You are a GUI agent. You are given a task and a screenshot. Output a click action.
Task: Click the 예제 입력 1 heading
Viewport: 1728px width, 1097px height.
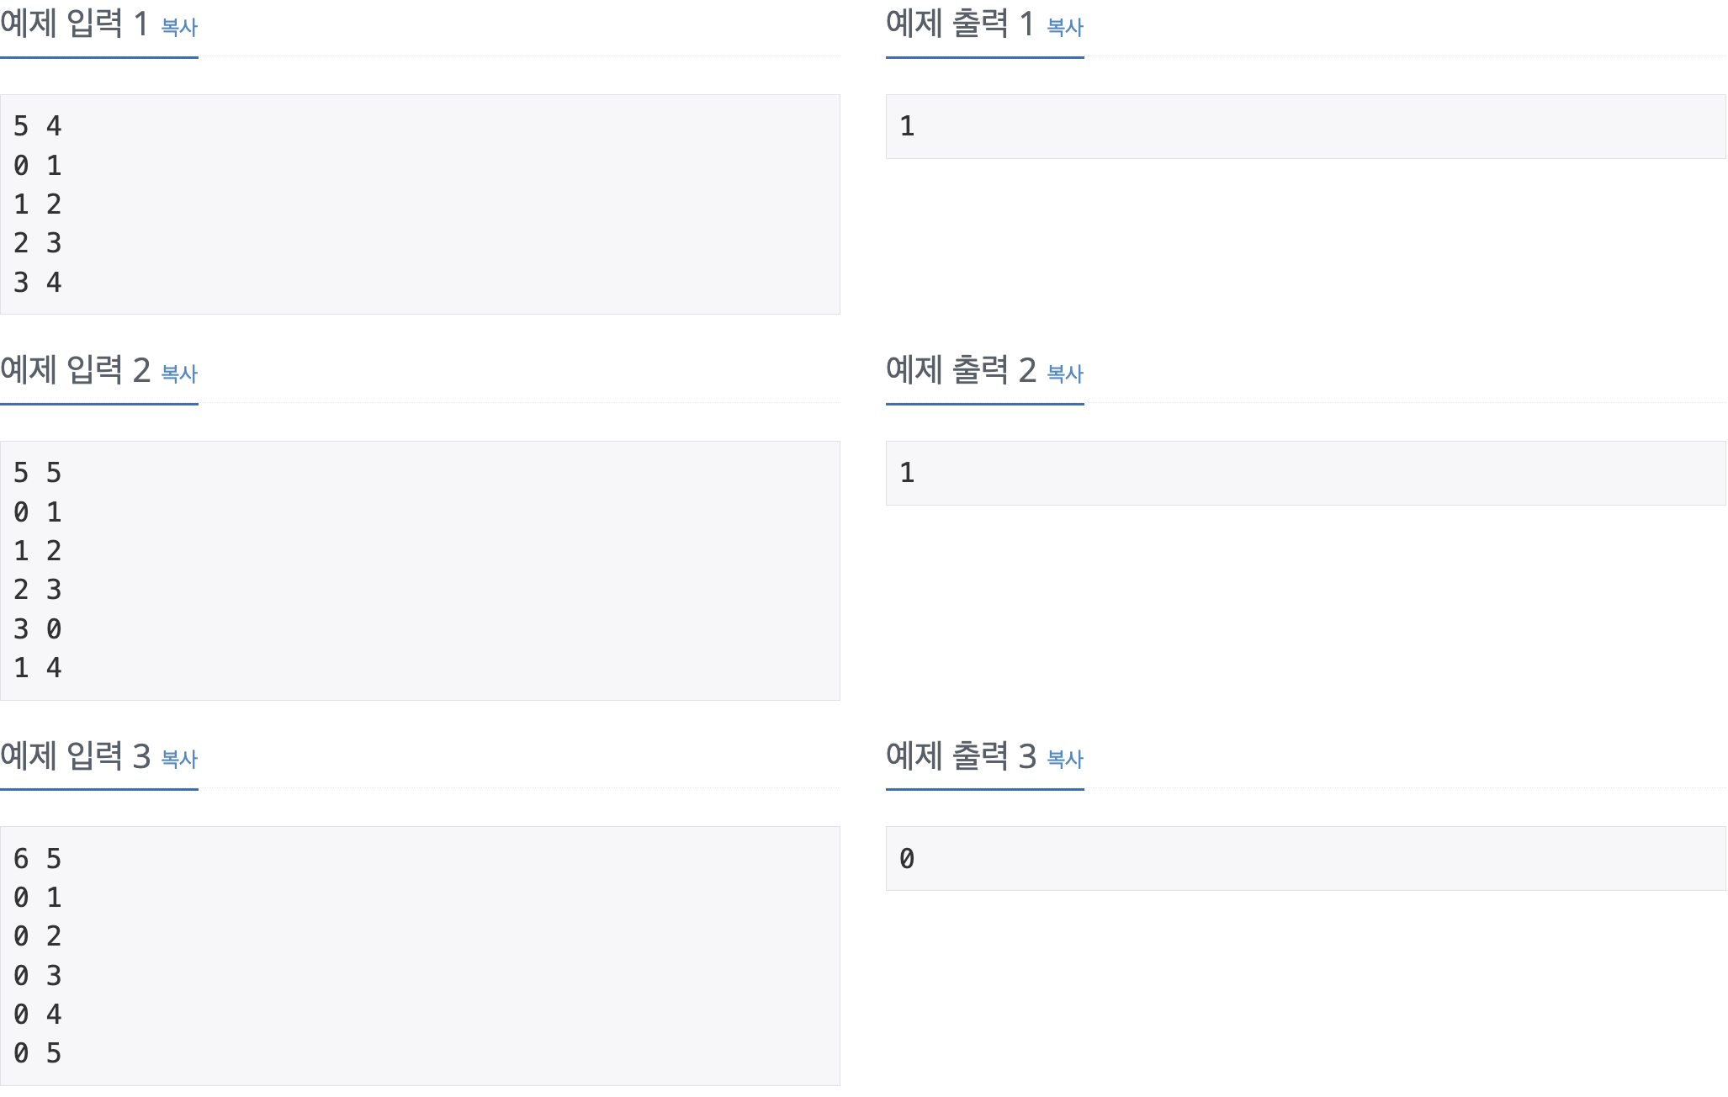point(74,25)
